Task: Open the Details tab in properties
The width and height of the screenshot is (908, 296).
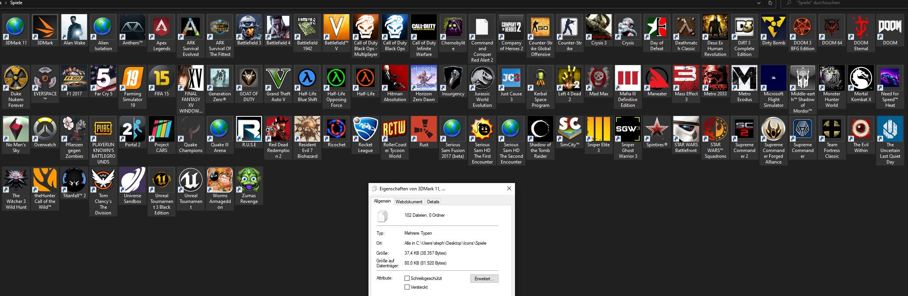Action: (x=433, y=202)
